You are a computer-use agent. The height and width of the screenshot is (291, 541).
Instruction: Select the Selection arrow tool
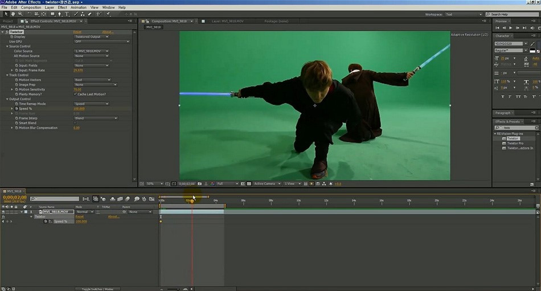point(6,14)
